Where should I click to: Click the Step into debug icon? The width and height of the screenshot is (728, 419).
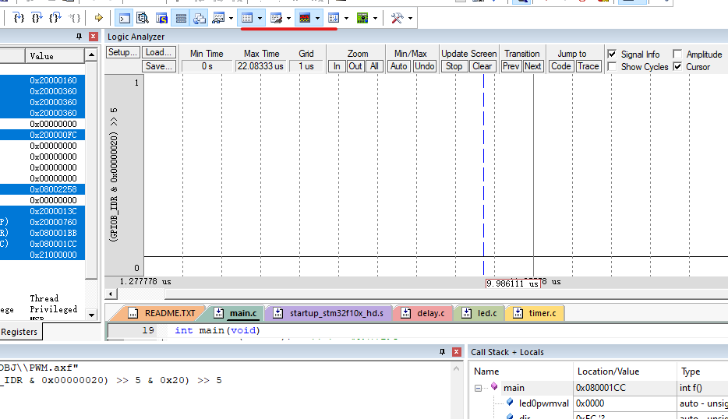[x=19, y=18]
